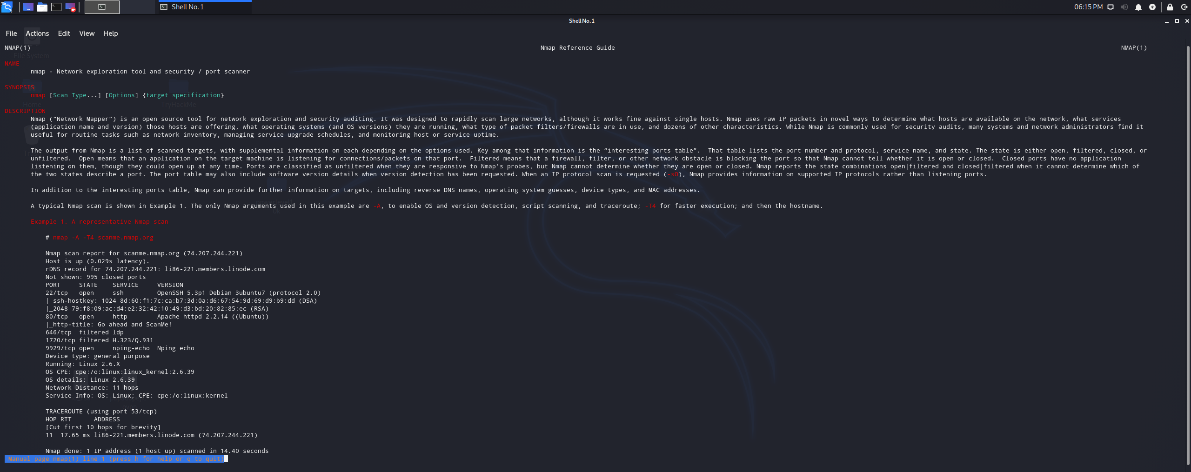Click the "PORT STATE SERVICE VERSION" header row
Screen dimensions: 1191x472
click(114, 285)
